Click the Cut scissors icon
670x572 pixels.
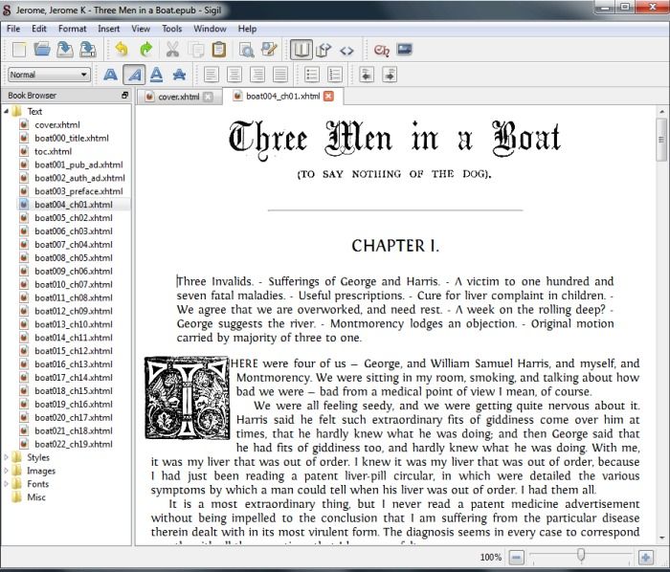[172, 50]
